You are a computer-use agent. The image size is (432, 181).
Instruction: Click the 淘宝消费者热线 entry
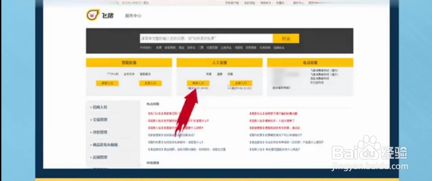320,78
